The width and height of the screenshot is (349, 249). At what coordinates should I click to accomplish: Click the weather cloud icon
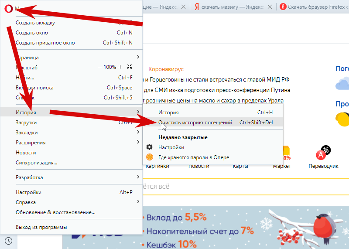342,84
